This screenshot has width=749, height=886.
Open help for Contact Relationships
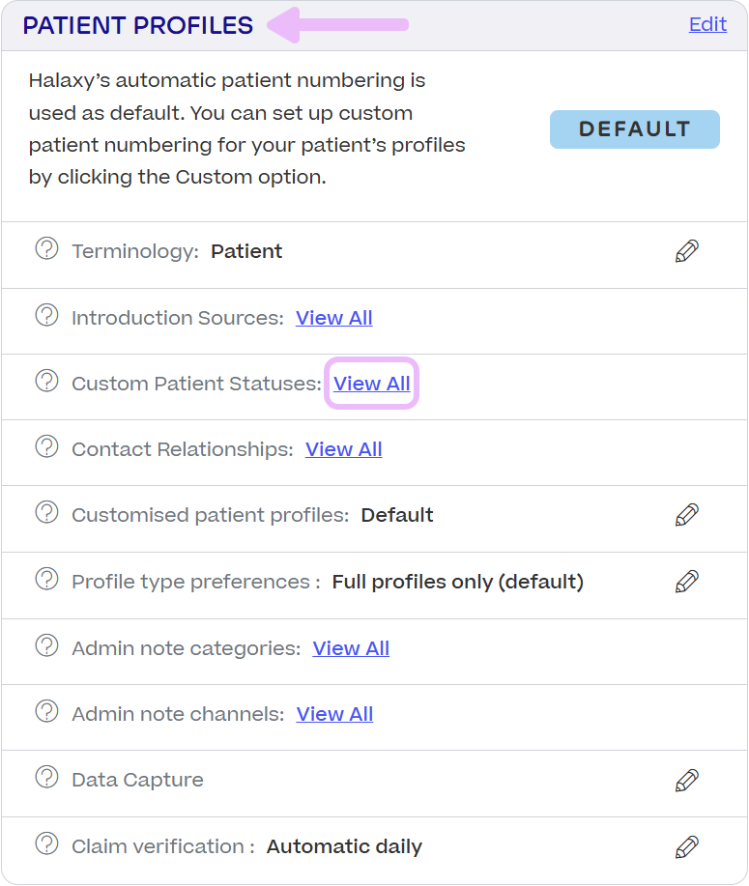[46, 449]
